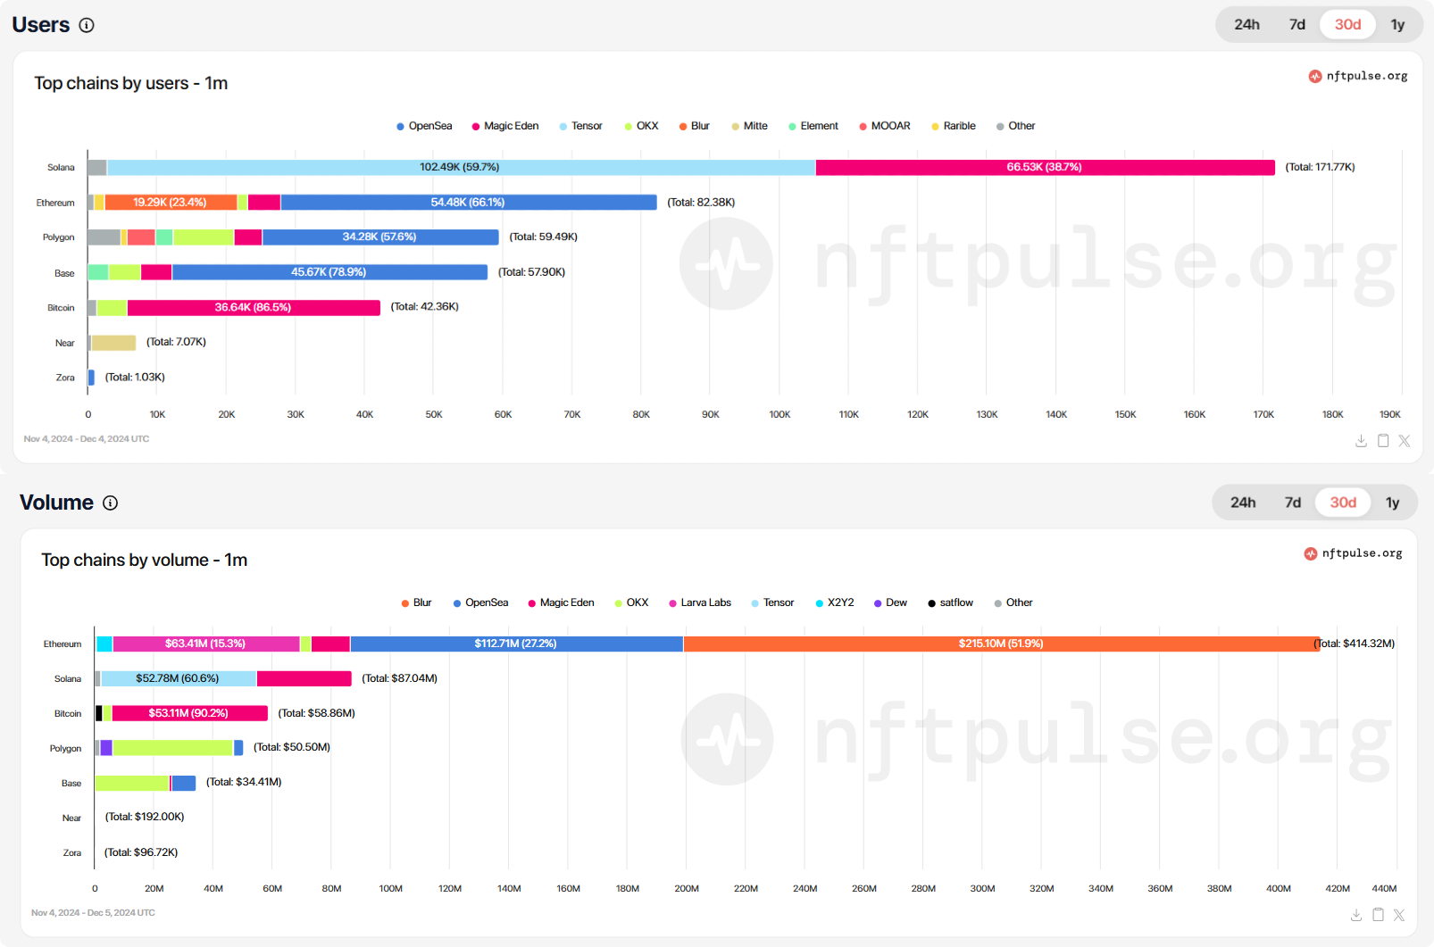Select the 1y range for Users

pos(1397,25)
